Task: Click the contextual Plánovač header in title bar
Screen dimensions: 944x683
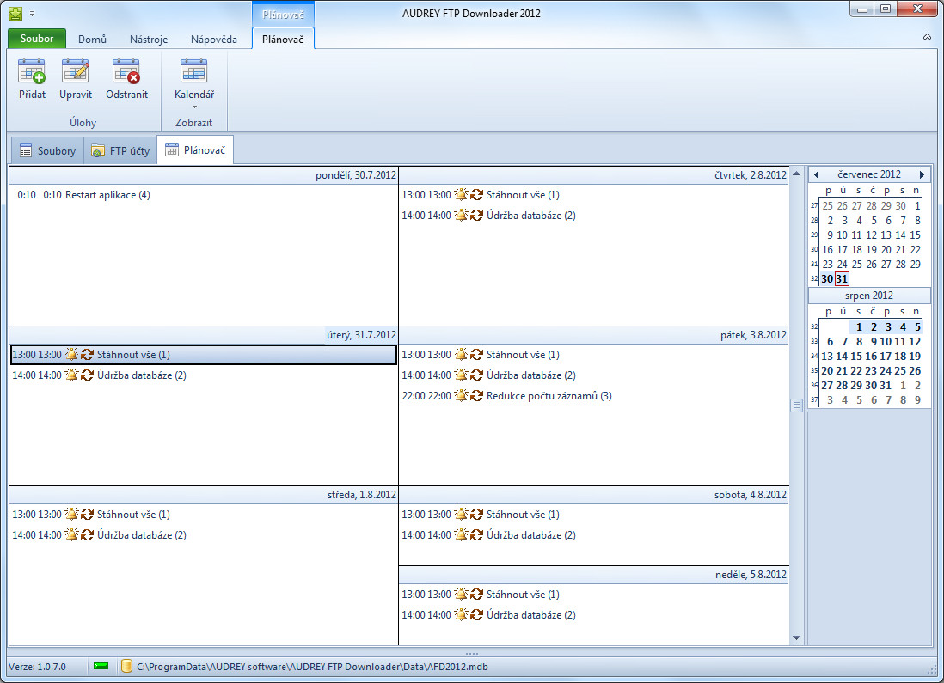Action: pos(283,14)
